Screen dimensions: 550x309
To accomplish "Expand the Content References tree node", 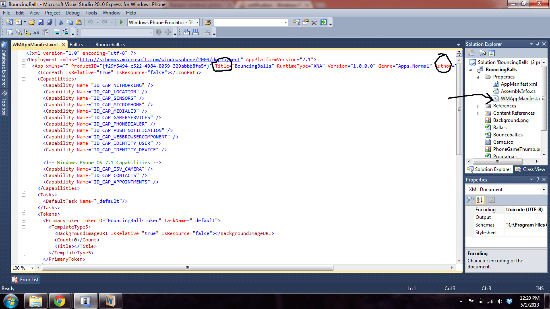I will pyautogui.click(x=478, y=113).
